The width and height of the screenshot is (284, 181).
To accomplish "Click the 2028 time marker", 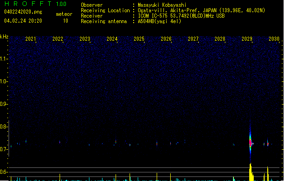I will 220,39.
